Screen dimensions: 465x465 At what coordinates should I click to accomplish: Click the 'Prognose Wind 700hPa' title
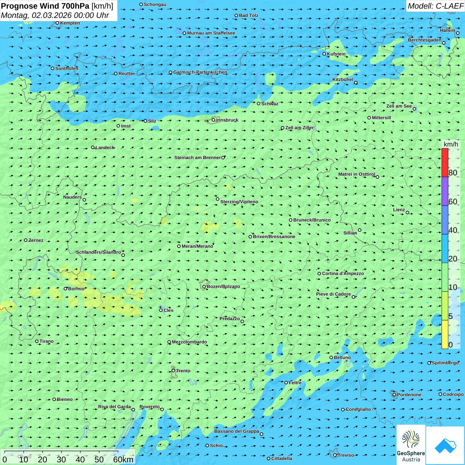click(45, 6)
